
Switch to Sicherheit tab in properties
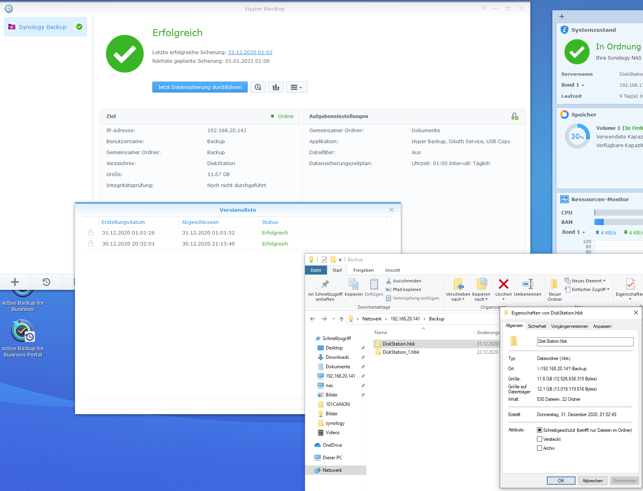click(x=537, y=326)
